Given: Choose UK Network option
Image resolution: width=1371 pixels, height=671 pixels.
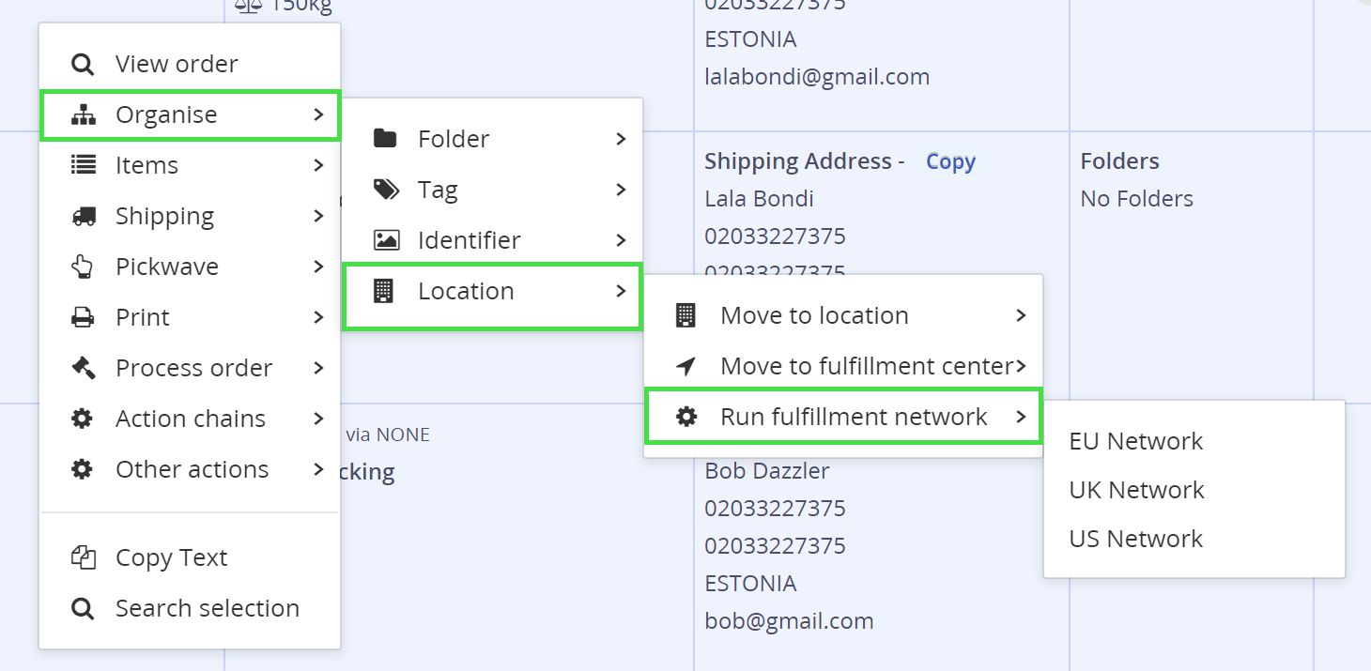Looking at the screenshot, I should 1136,490.
